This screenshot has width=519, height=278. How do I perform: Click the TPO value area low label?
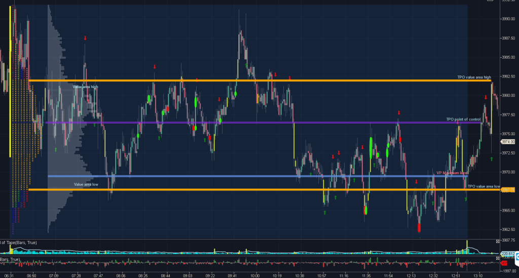[x=484, y=186]
